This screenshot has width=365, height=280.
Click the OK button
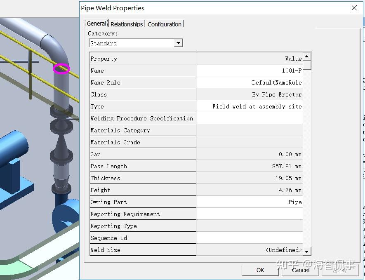click(x=260, y=270)
